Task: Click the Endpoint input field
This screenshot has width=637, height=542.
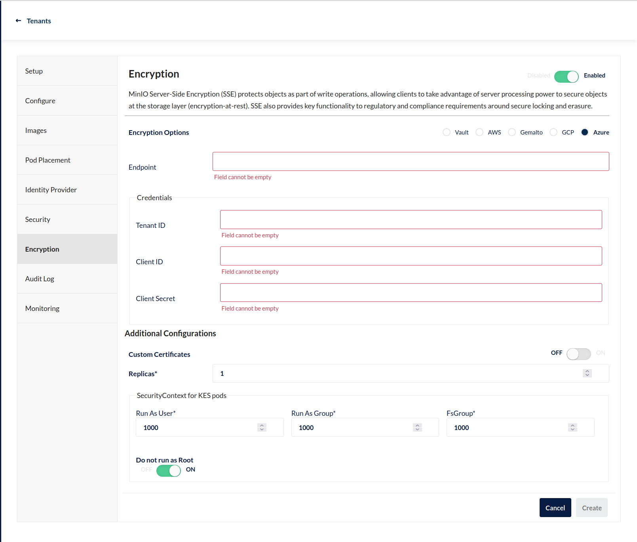Action: 411,161
